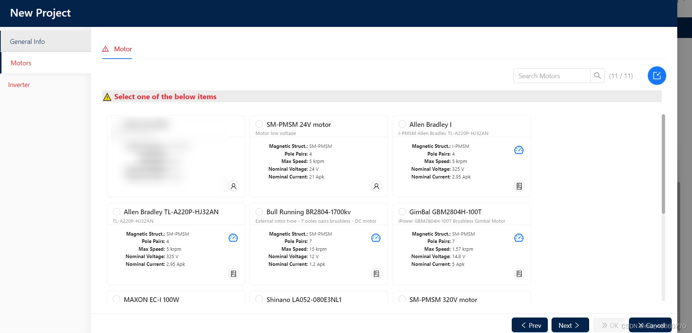Click gauge icon on Allen Bradley I card
Viewport: 692px width, 333px height.
pyautogui.click(x=519, y=150)
